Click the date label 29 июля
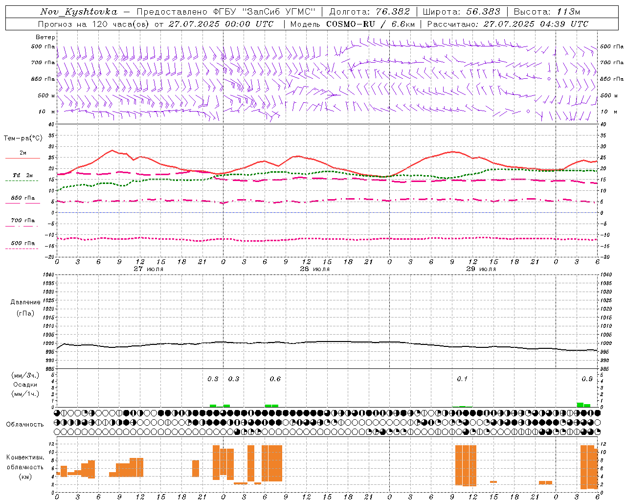The height and width of the screenshot is (501, 626). (x=481, y=269)
